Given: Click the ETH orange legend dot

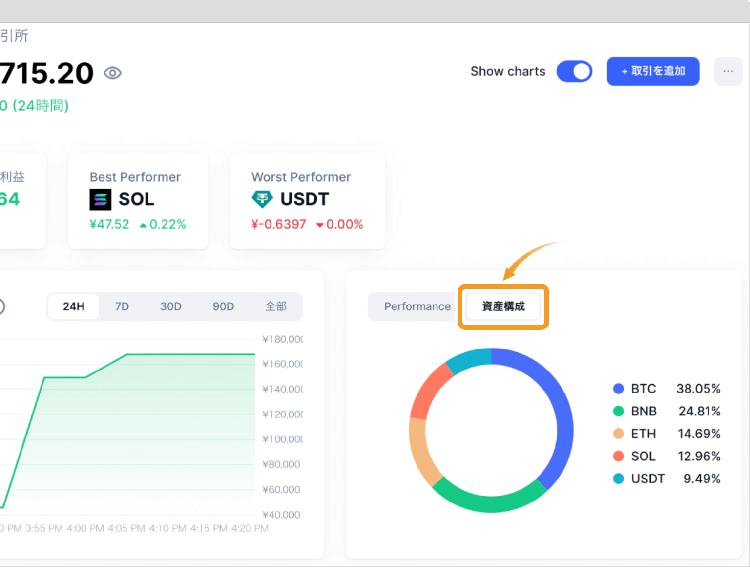Looking at the screenshot, I should click(618, 434).
